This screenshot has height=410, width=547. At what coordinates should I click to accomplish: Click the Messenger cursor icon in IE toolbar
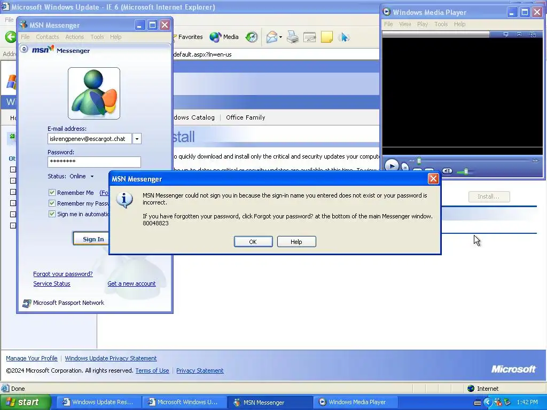pos(343,37)
